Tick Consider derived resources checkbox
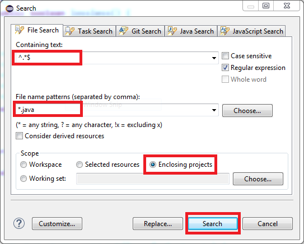304x244 pixels. coord(19,136)
